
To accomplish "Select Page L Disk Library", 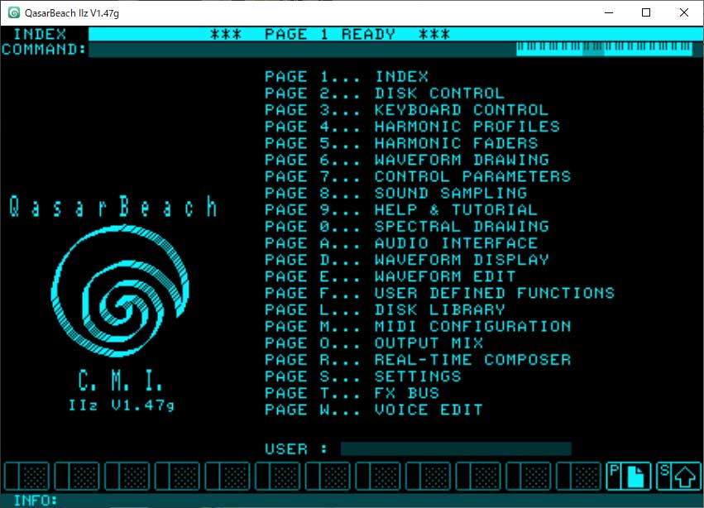I will (x=385, y=309).
